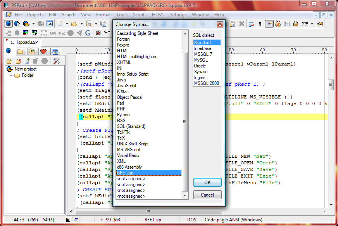This screenshot has width=338, height=226.
Task: Click the Google search toolbar icon
Action: coord(88,33)
